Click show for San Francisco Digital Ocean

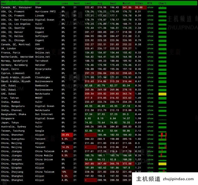[150, 20]
